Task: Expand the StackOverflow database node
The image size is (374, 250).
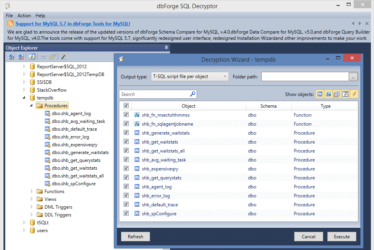Action: [24, 90]
